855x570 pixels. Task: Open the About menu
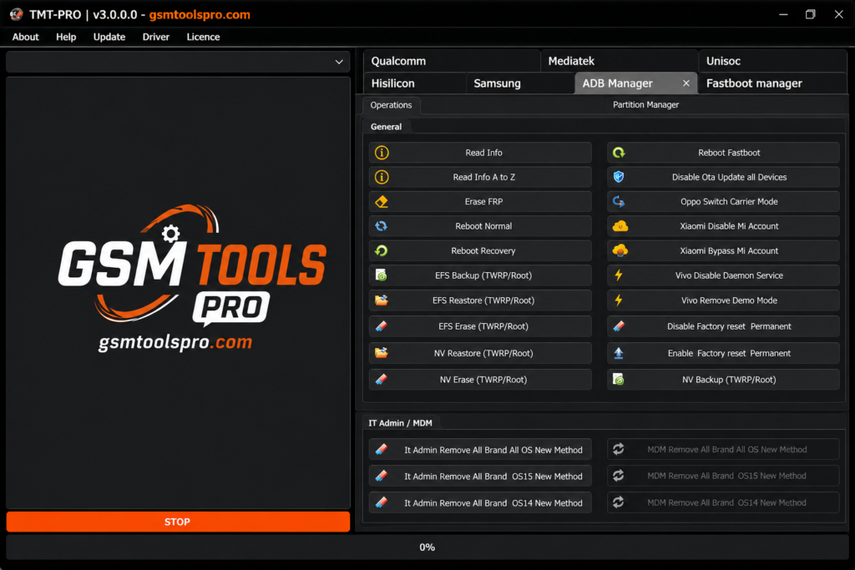click(x=26, y=37)
